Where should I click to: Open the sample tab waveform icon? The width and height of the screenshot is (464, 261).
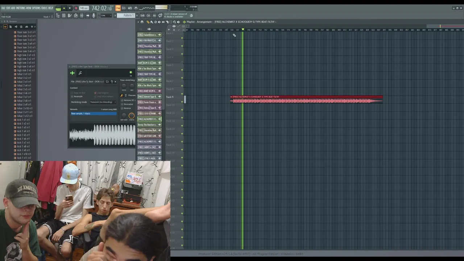[72, 73]
